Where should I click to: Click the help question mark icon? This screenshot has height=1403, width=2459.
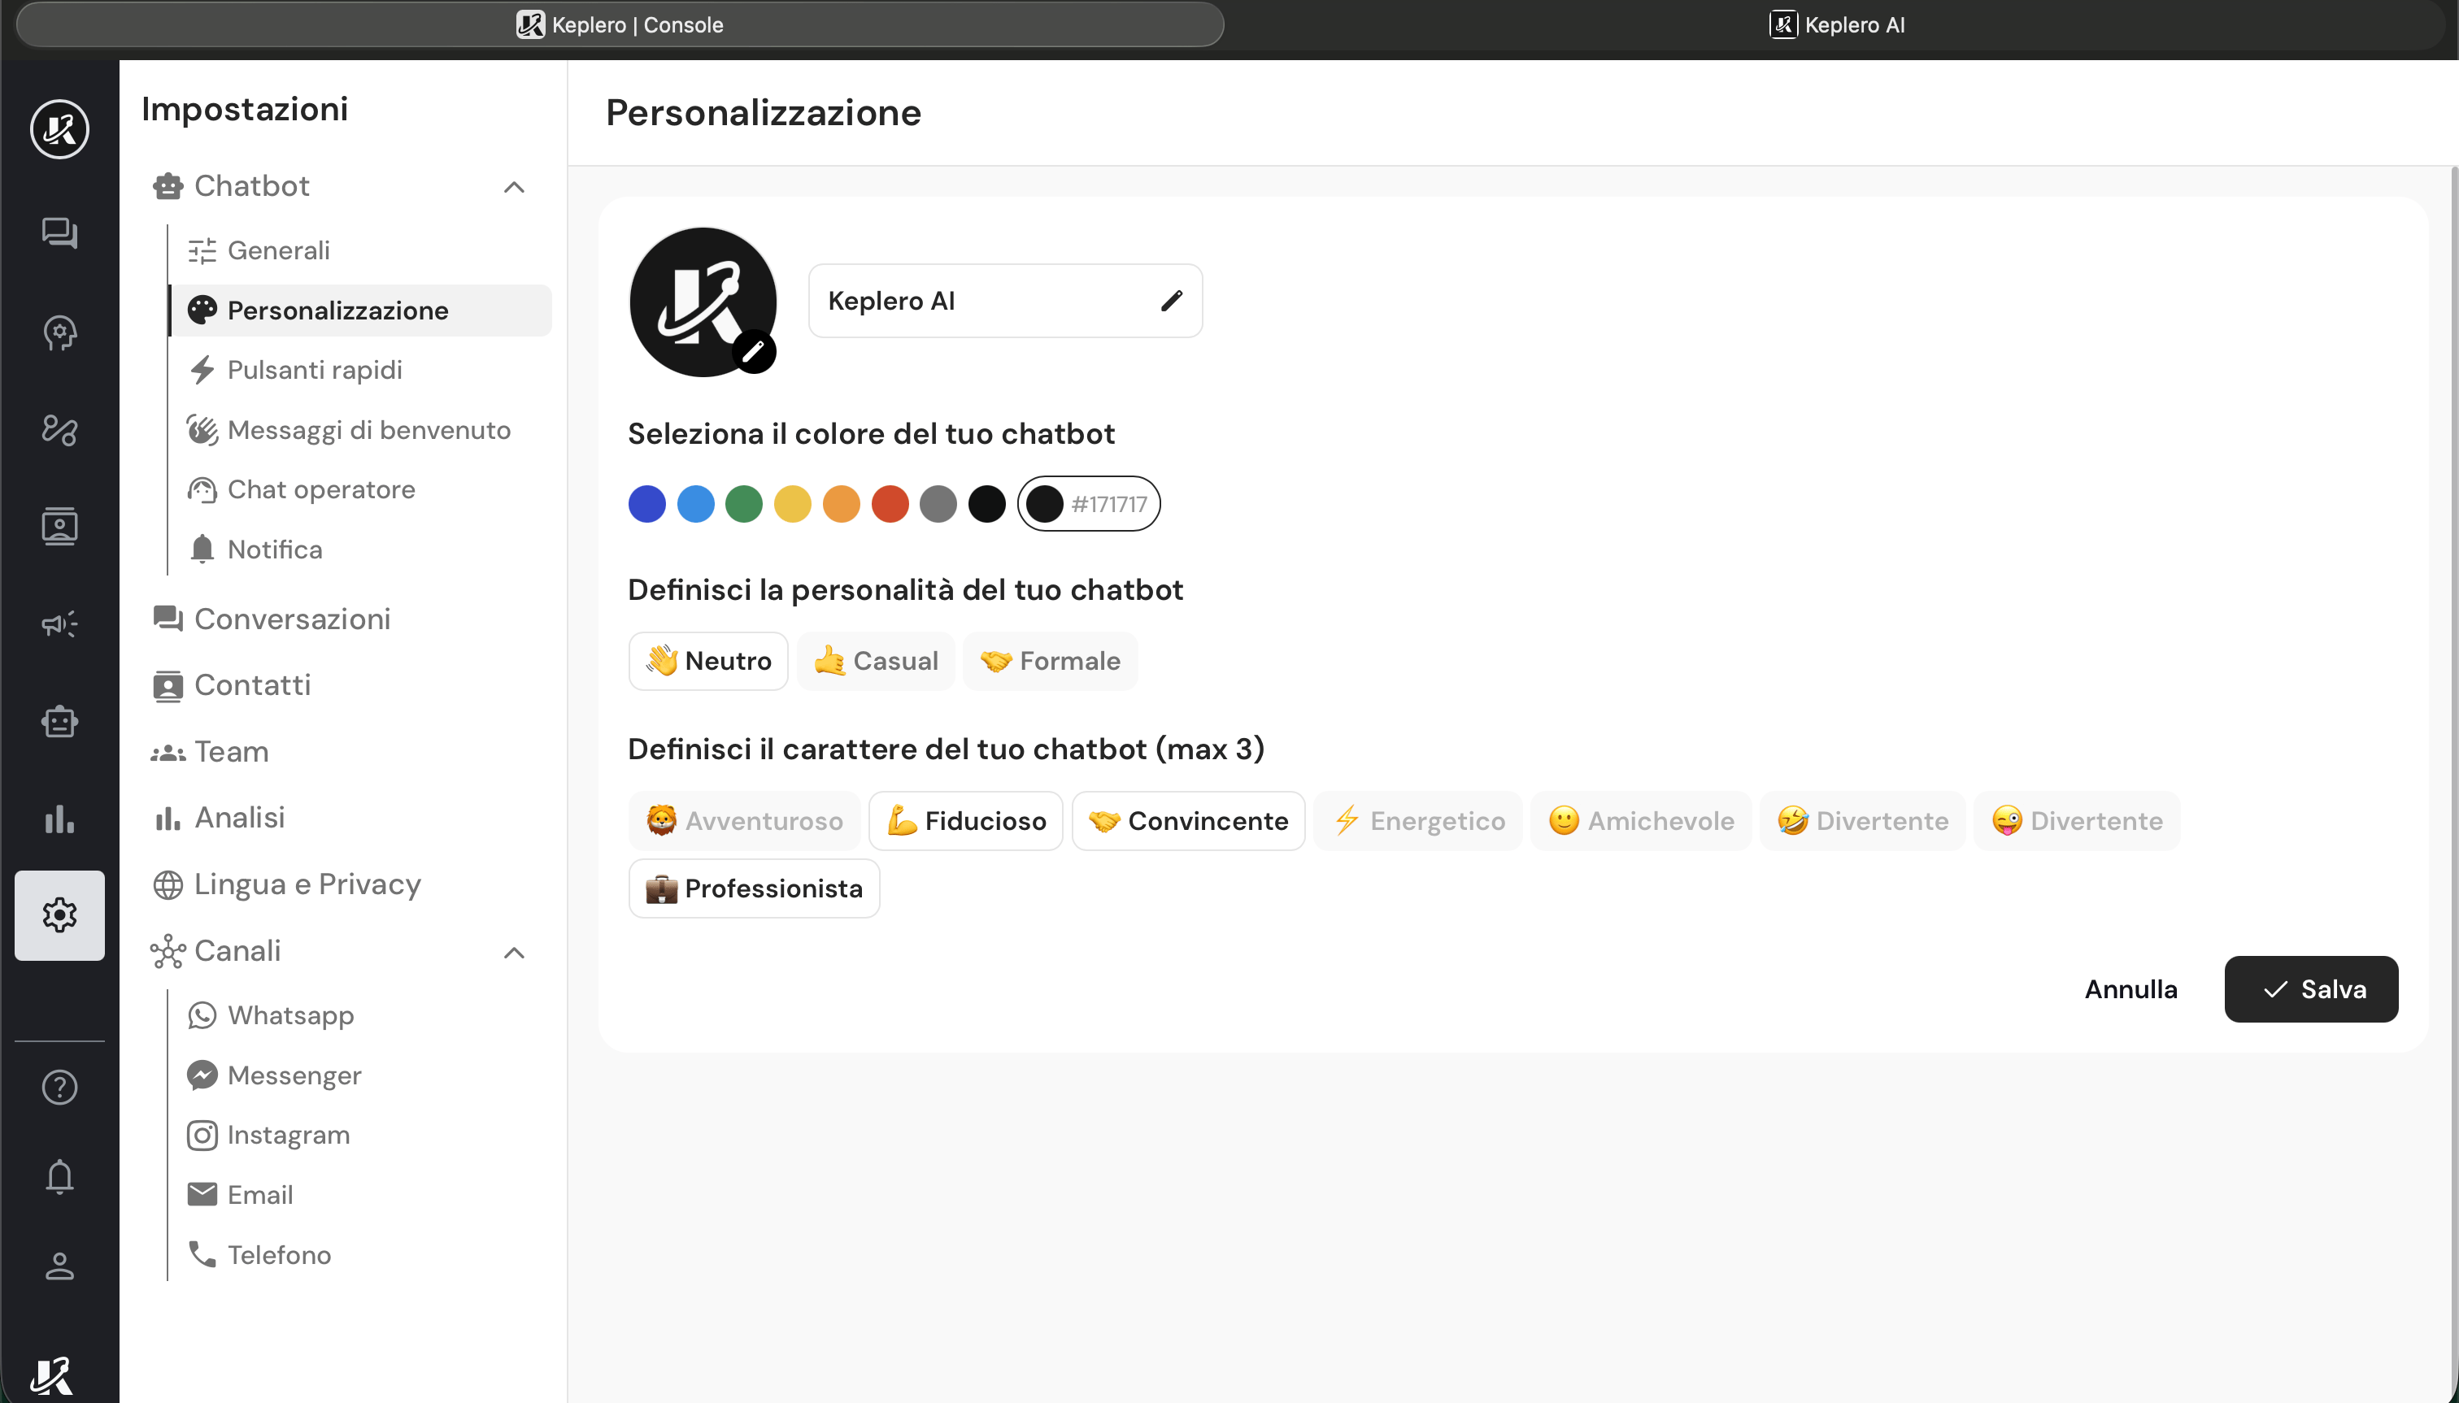coord(59,1087)
